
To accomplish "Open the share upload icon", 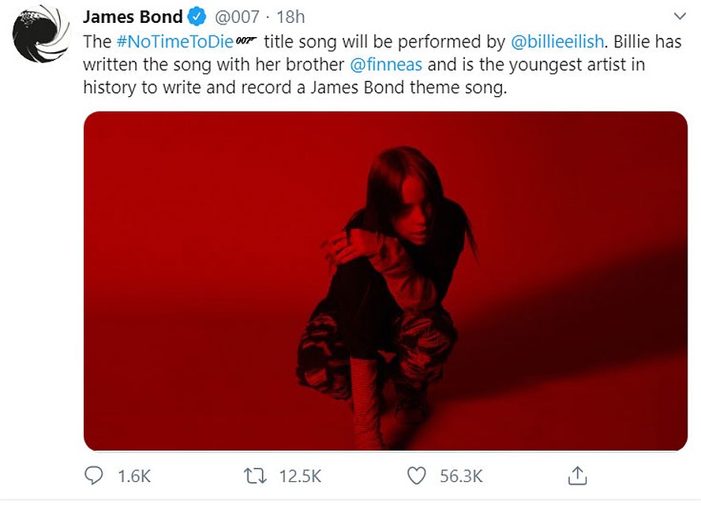I will tap(577, 476).
